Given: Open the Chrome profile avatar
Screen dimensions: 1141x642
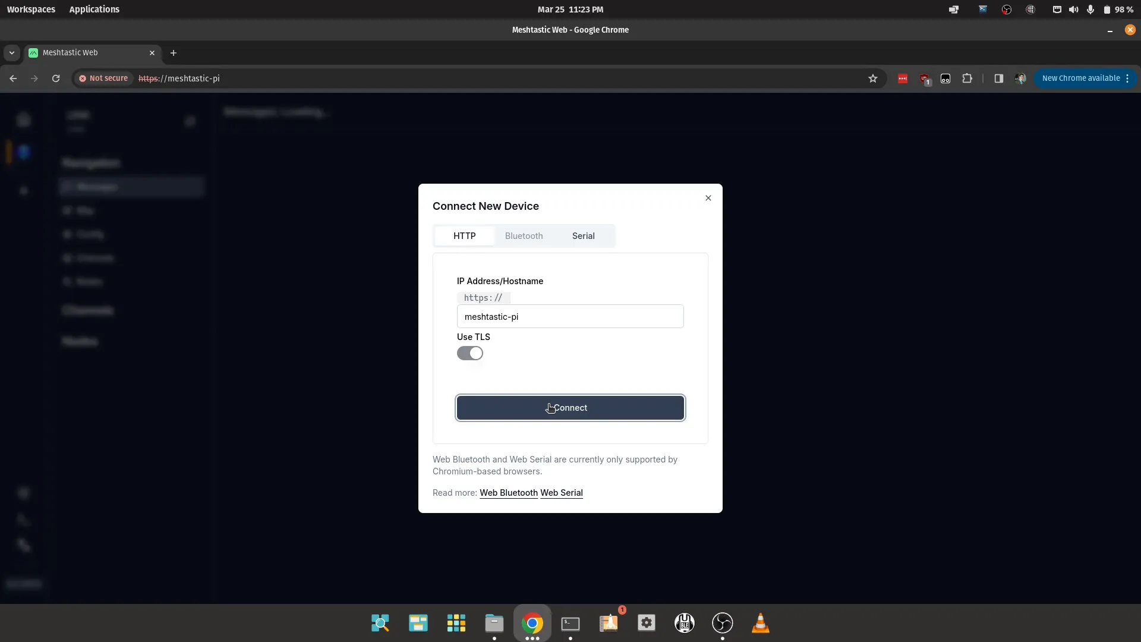Looking at the screenshot, I should (x=1020, y=78).
